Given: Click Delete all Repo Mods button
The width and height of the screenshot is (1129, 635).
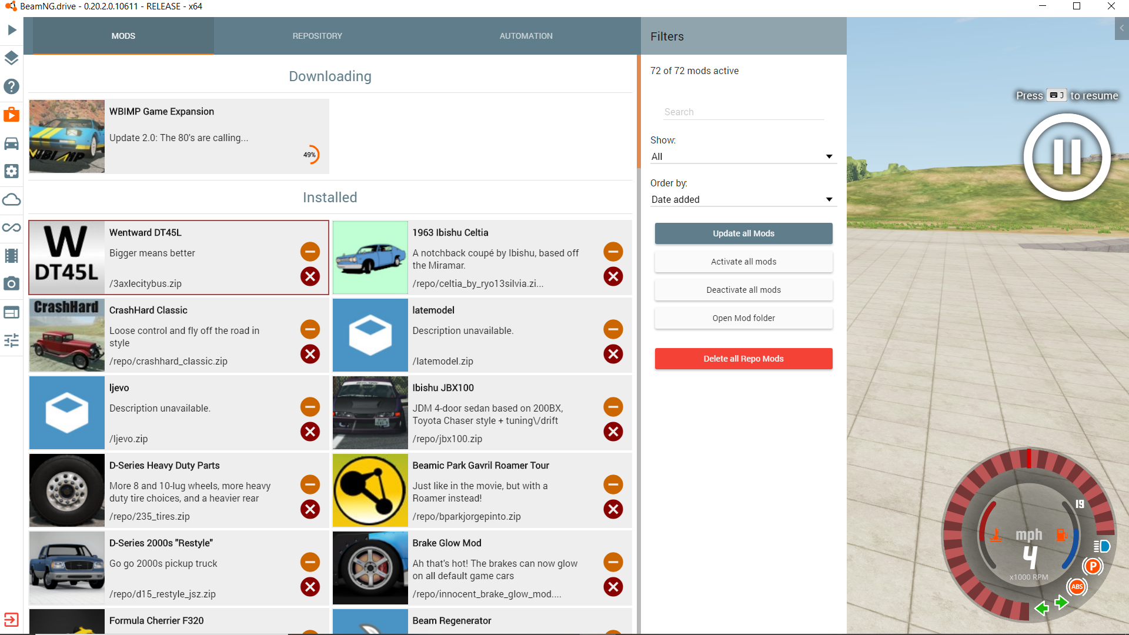Looking at the screenshot, I should pos(743,359).
